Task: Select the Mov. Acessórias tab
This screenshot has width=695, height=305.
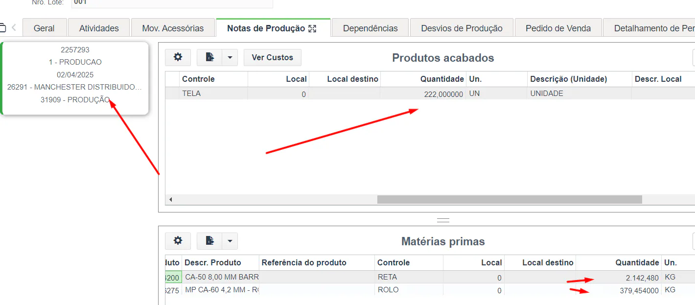Action: [x=173, y=28]
